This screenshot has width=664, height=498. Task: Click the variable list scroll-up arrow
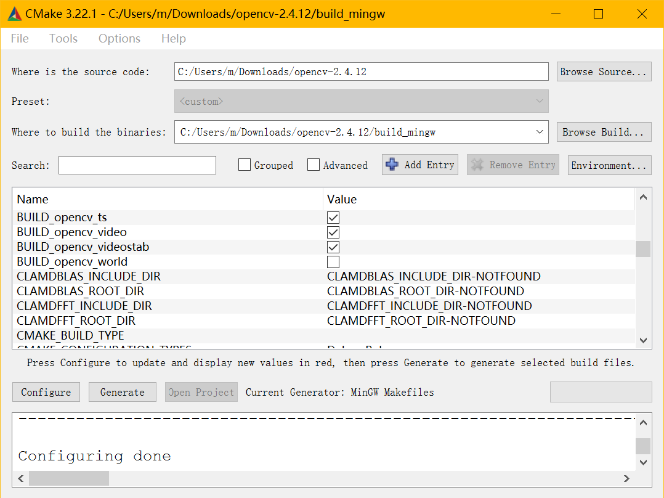[643, 198]
